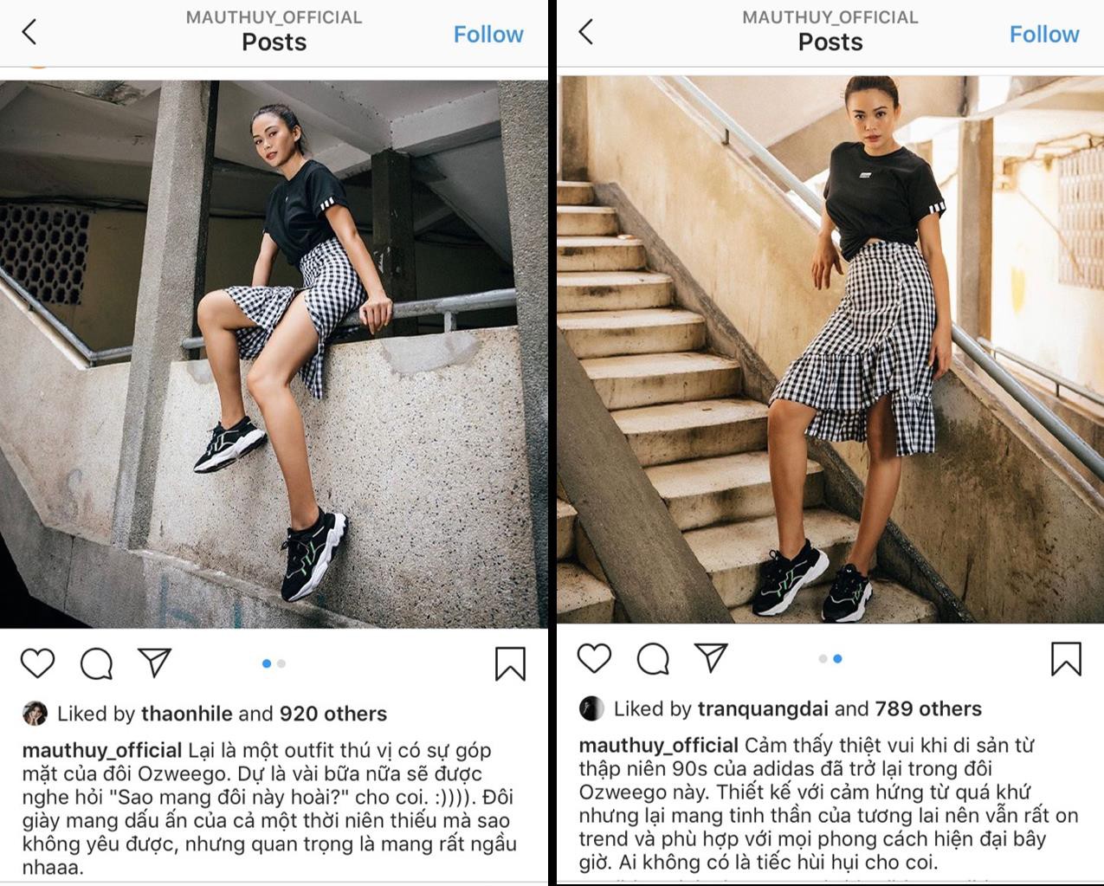
Task: Open mauthuy_official username in left caption
Action: click(102, 751)
